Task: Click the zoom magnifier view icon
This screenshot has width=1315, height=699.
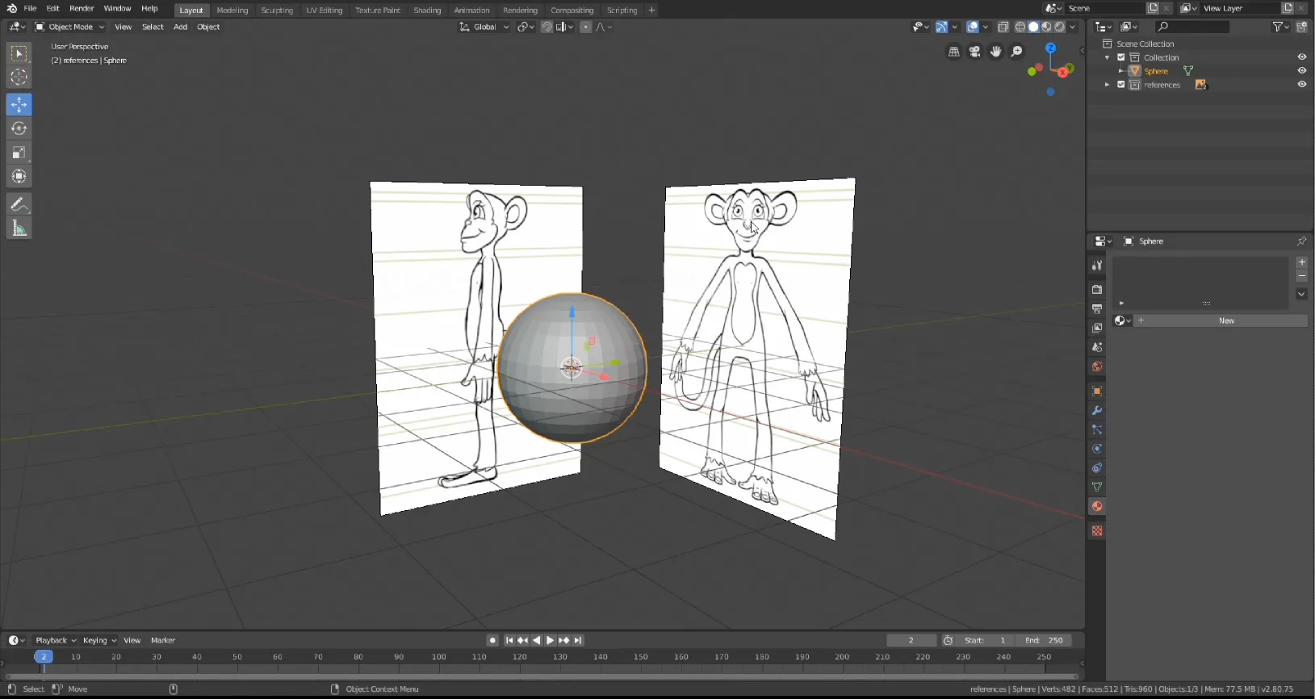Action: [1017, 52]
